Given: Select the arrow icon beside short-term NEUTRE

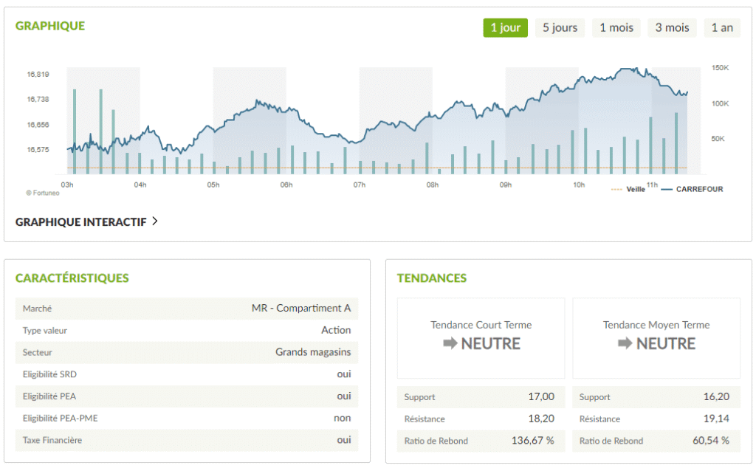Looking at the screenshot, I should pyautogui.click(x=452, y=344).
